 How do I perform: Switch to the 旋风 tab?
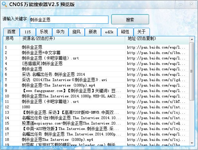[x=77, y=32]
